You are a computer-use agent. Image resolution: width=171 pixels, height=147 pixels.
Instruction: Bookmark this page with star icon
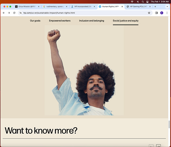click(x=149, y=13)
